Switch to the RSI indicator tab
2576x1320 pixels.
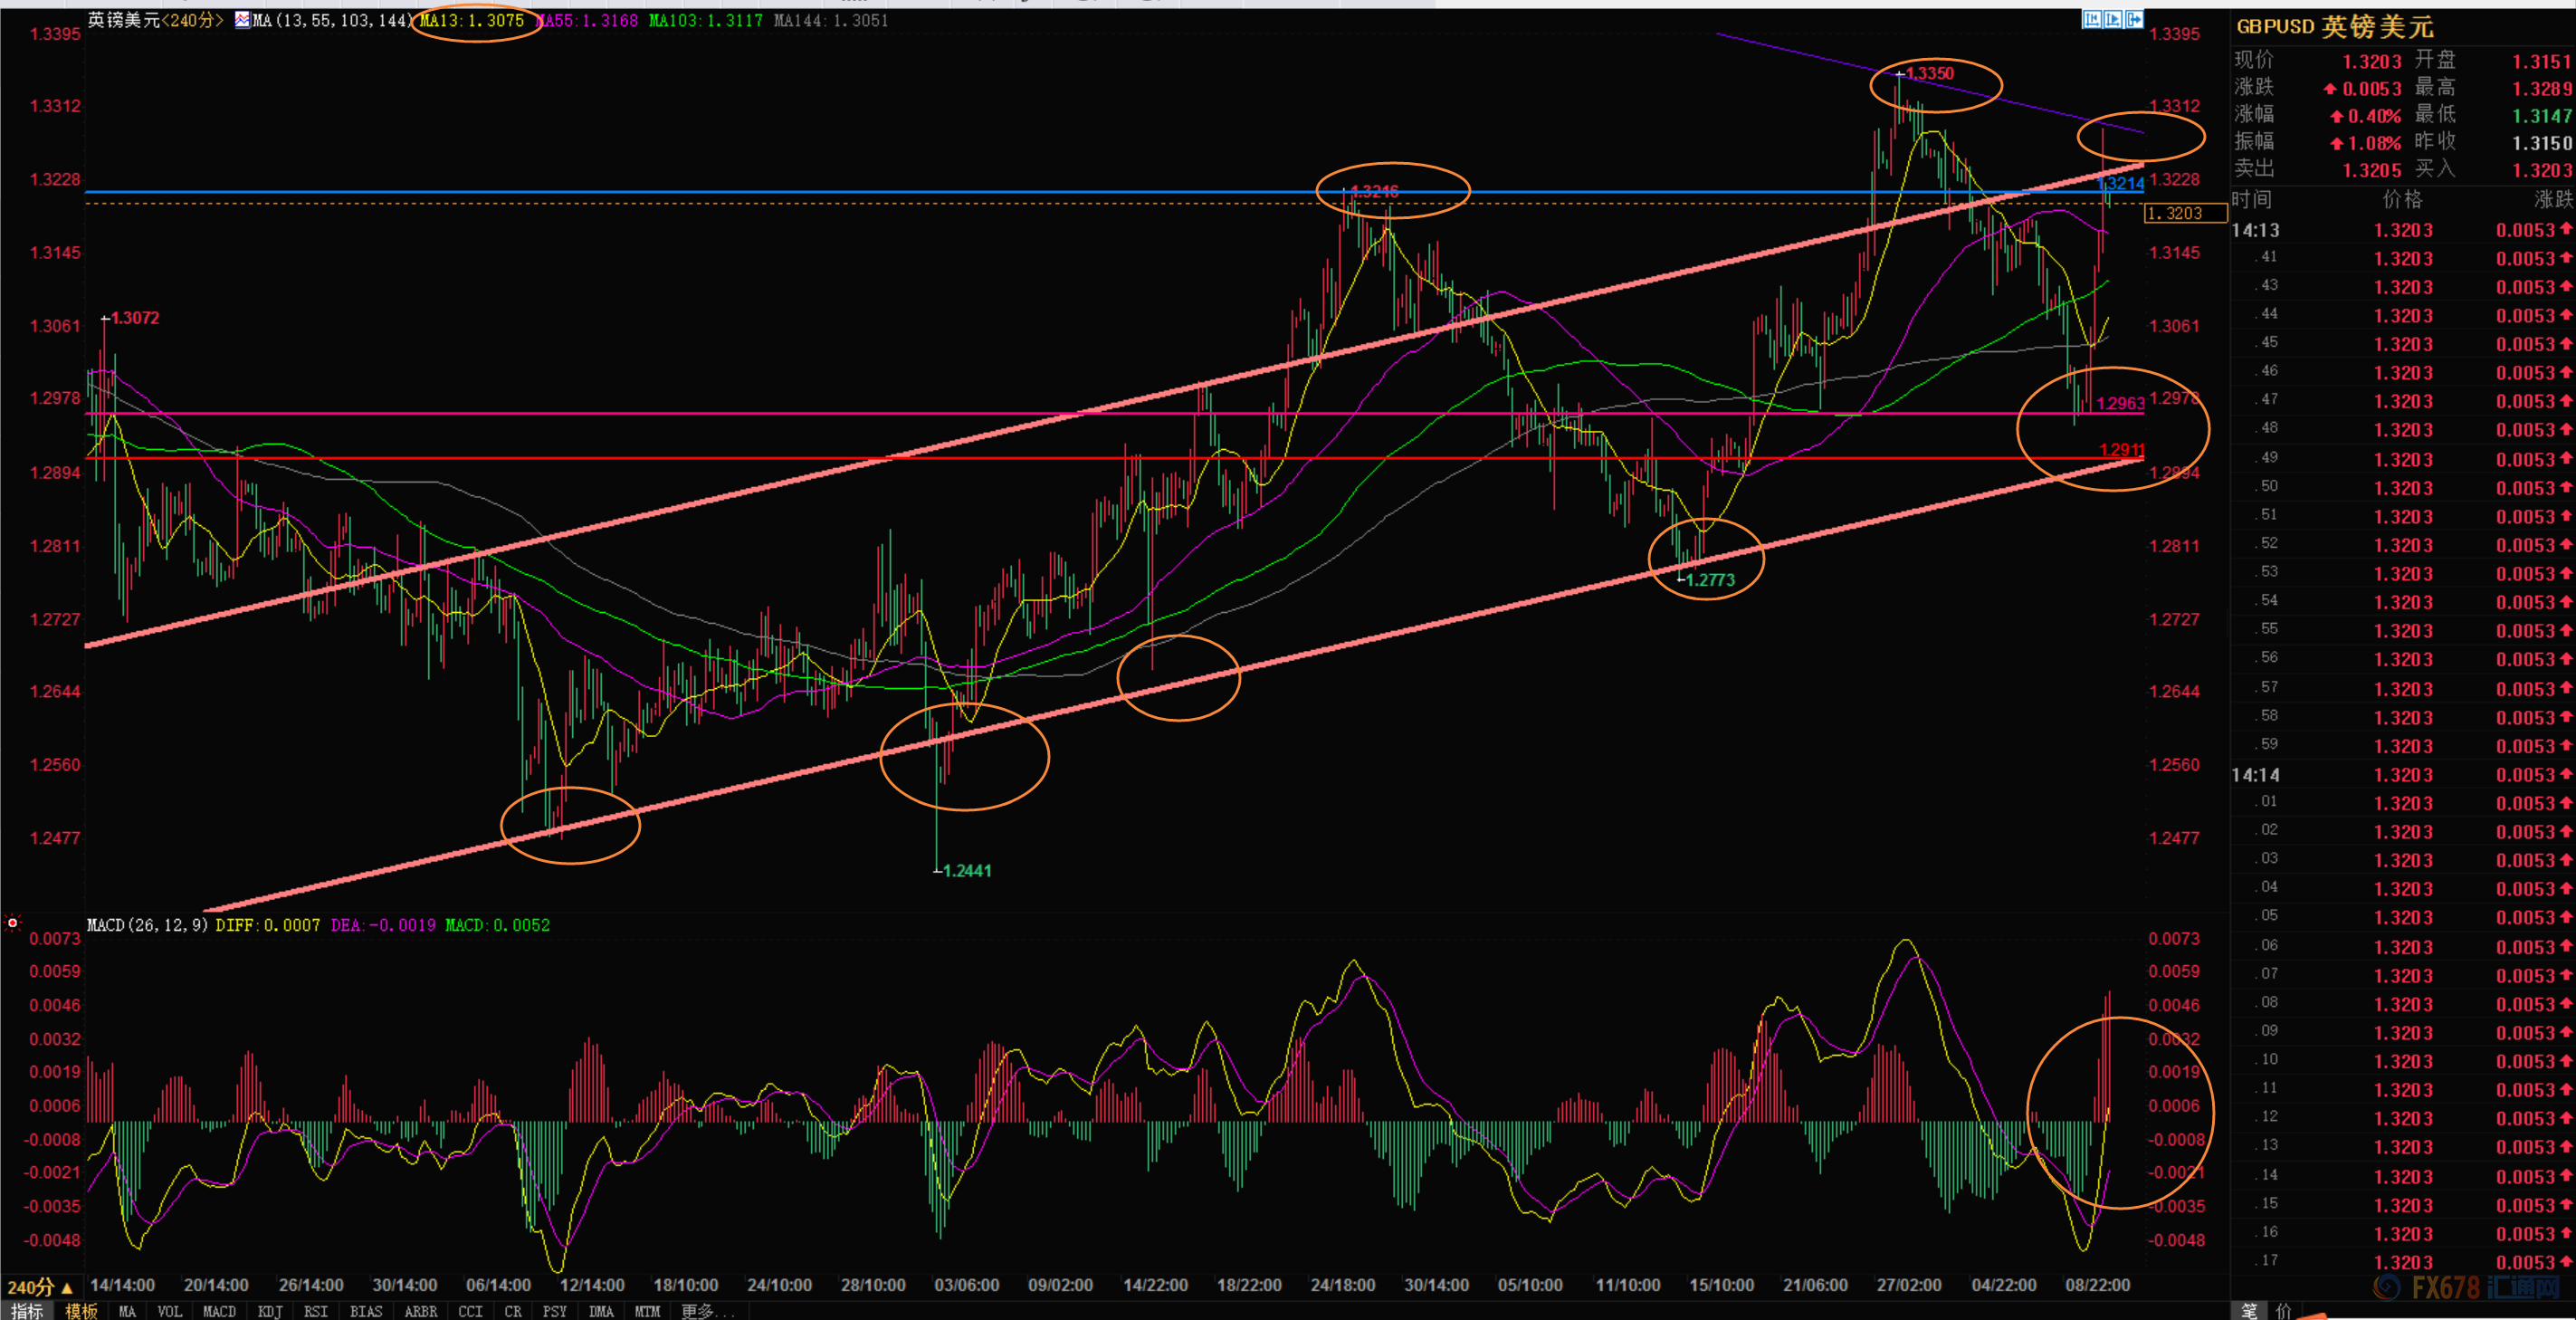coord(316,1311)
